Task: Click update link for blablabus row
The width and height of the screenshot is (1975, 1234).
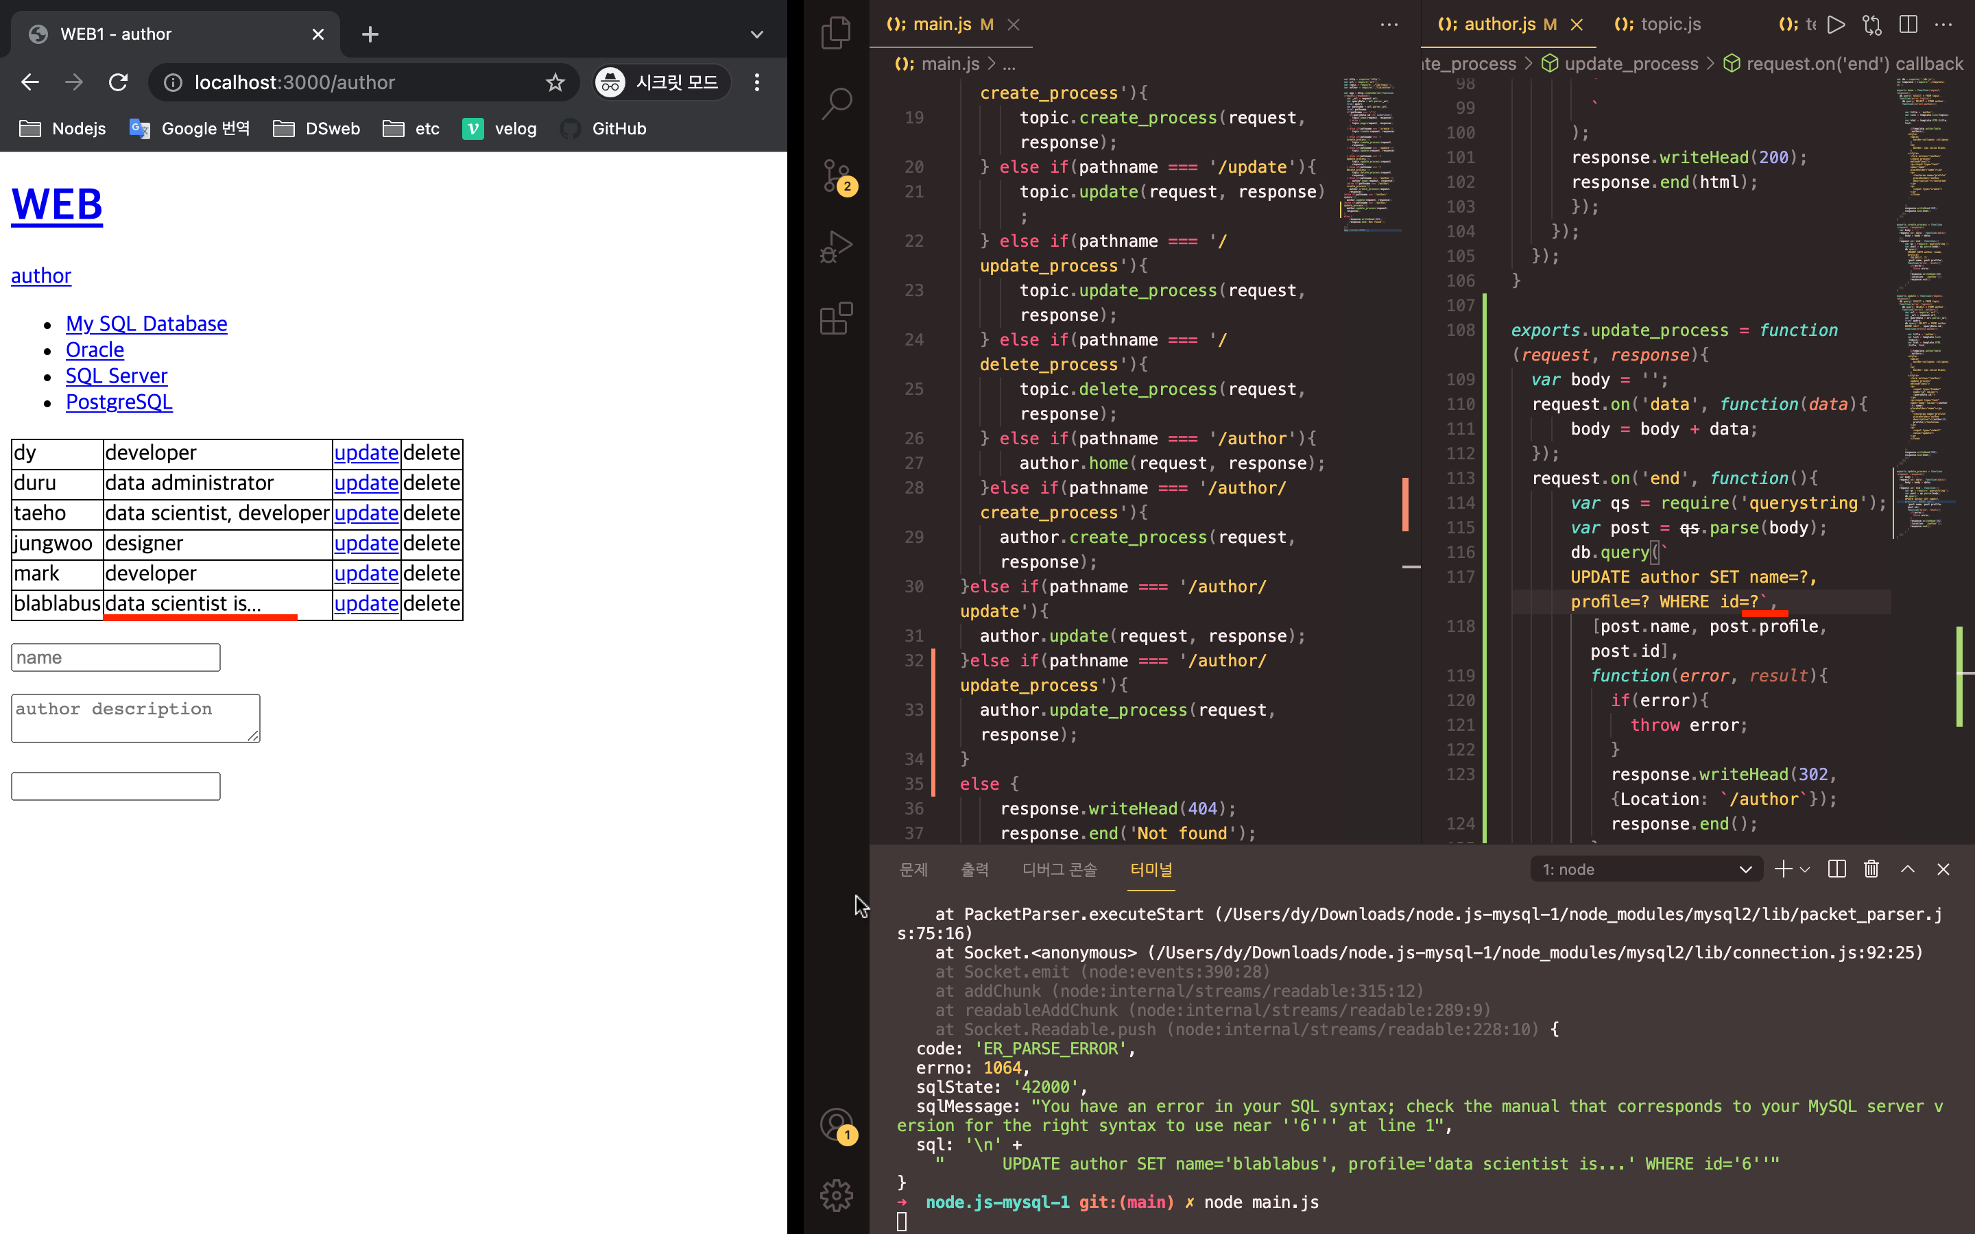Action: click(366, 604)
